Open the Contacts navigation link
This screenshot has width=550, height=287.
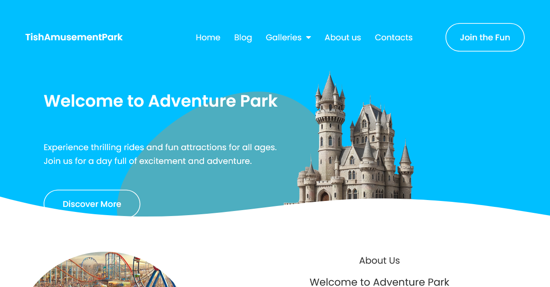pyautogui.click(x=394, y=38)
